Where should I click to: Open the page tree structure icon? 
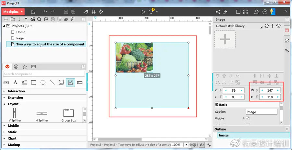tap(33, 19)
